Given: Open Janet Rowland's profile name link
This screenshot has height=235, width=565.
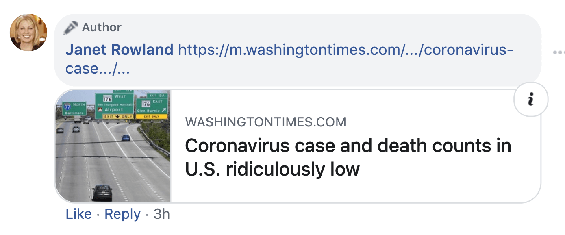Looking at the screenshot, I should pyautogui.click(x=120, y=50).
